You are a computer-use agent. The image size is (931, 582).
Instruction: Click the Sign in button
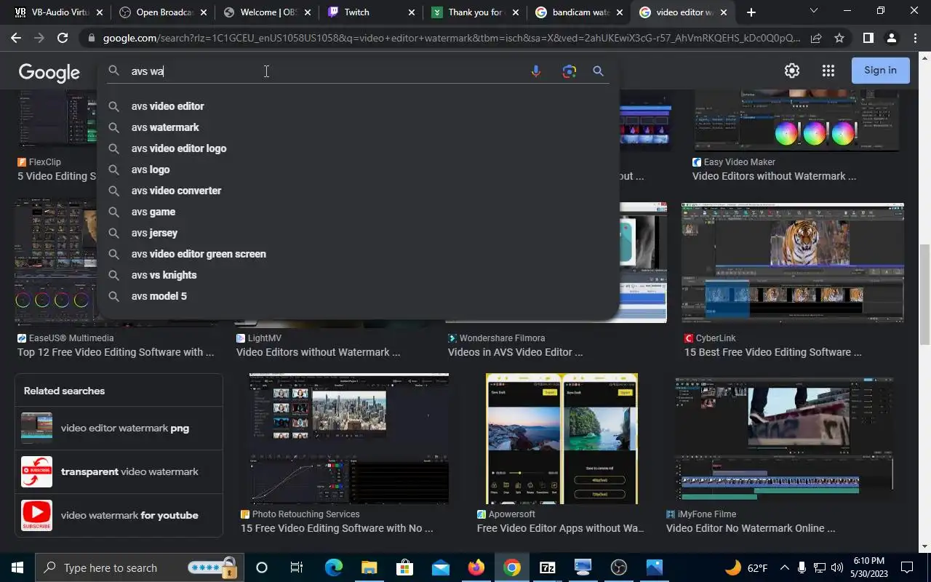coord(880,71)
